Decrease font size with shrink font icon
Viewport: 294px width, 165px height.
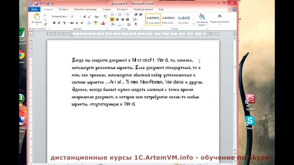(x=90, y=16)
